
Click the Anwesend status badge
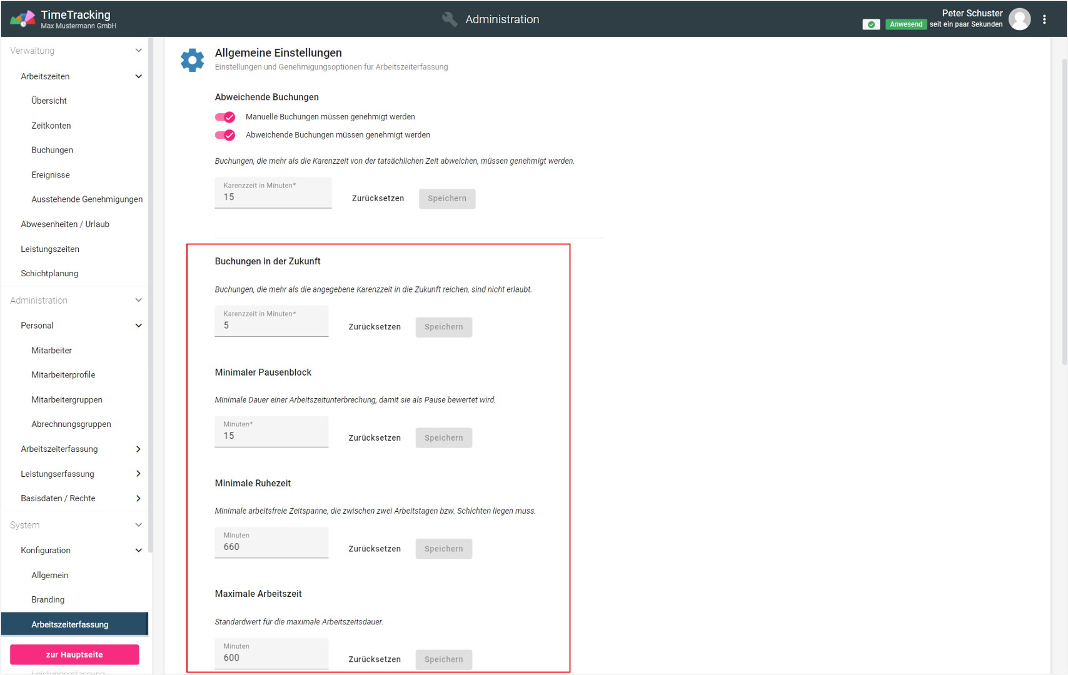[x=906, y=24]
